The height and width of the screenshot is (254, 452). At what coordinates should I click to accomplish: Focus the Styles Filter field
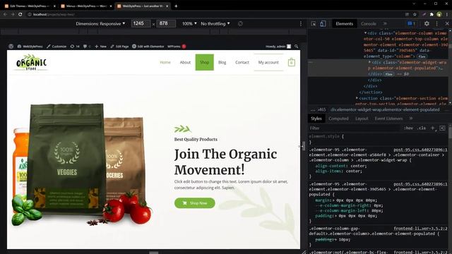pyautogui.click(x=354, y=128)
